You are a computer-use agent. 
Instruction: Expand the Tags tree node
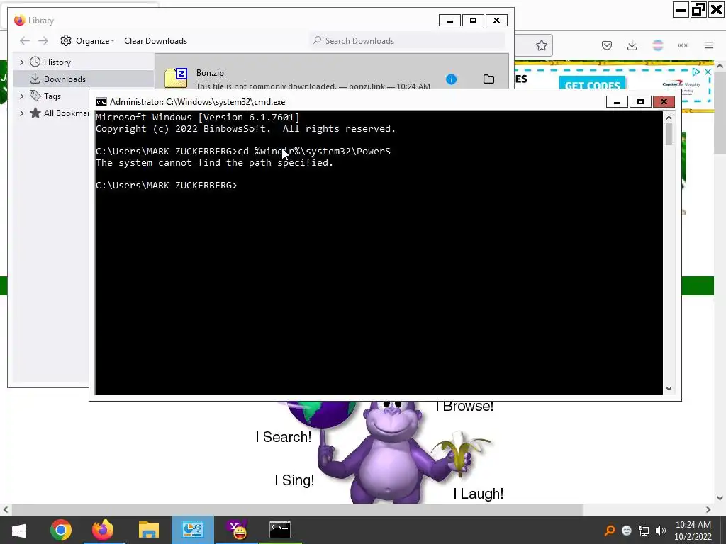click(21, 96)
